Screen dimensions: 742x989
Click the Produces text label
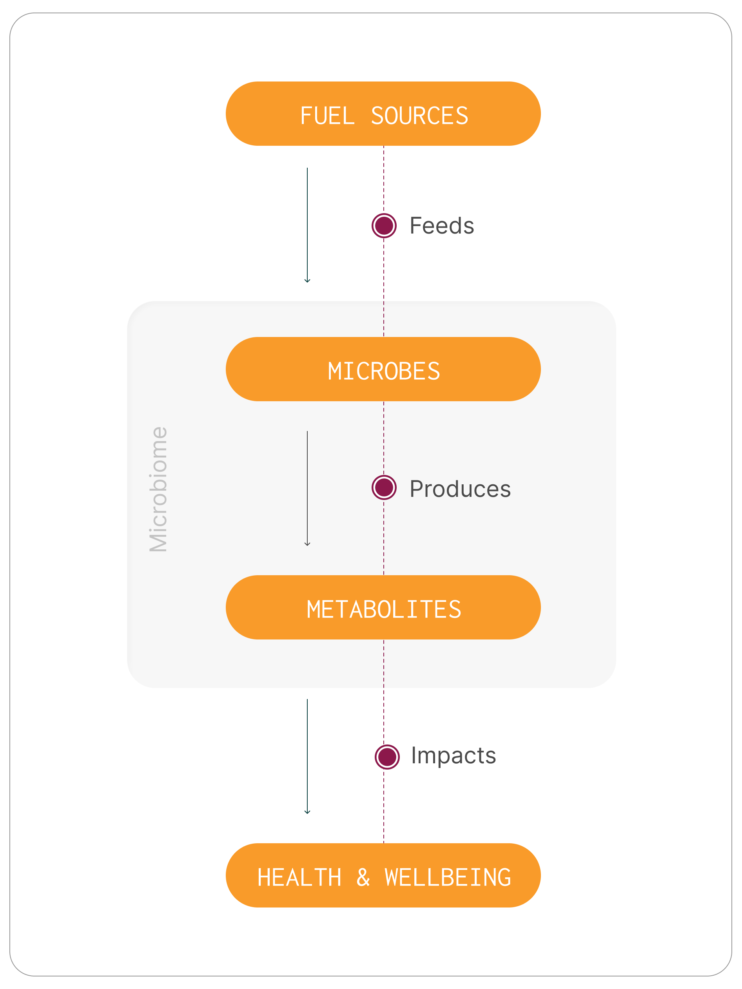(x=460, y=489)
